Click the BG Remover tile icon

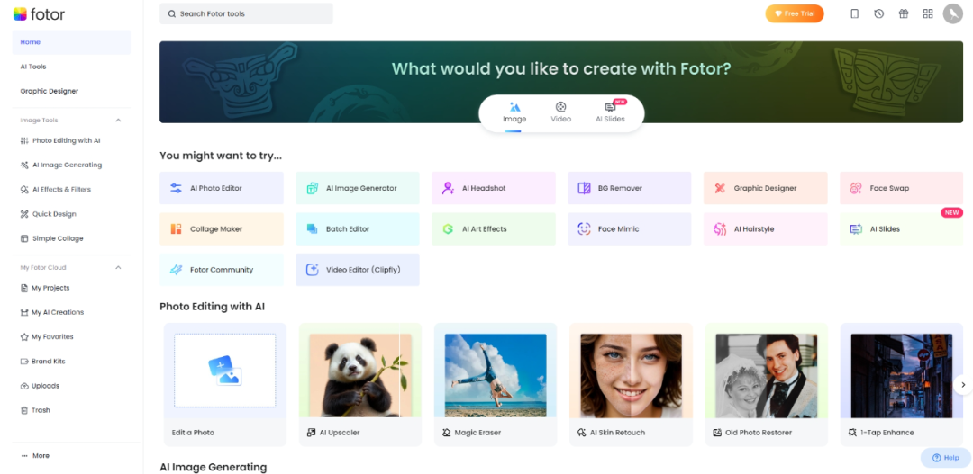(x=584, y=188)
